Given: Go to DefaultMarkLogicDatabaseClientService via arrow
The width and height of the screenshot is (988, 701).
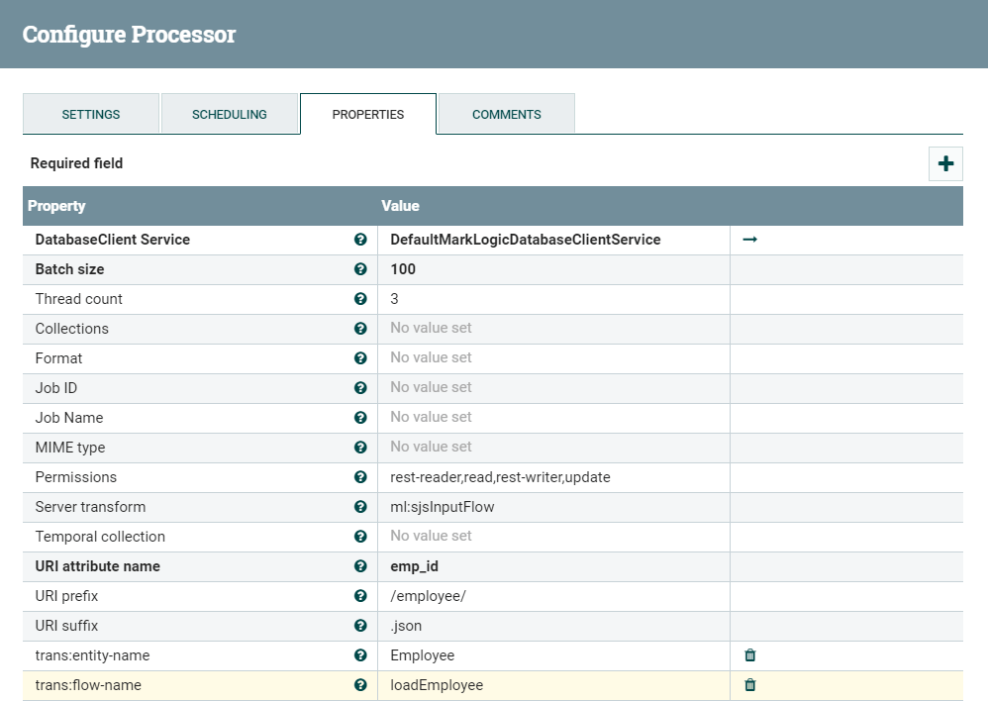Looking at the screenshot, I should click(749, 239).
